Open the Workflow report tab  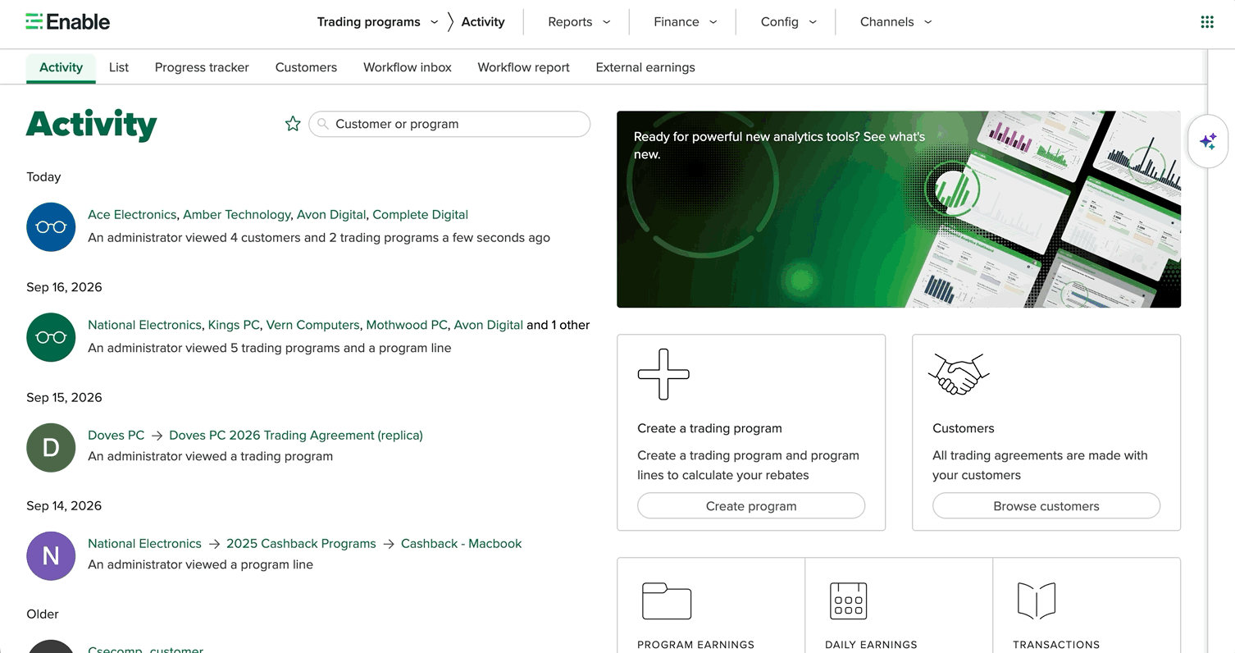click(x=523, y=67)
